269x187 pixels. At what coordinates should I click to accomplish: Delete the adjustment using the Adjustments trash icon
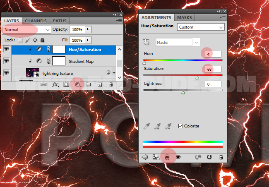[221, 157]
